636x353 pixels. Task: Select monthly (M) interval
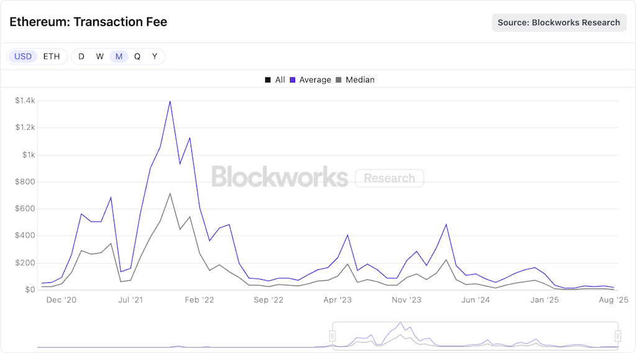click(x=119, y=56)
